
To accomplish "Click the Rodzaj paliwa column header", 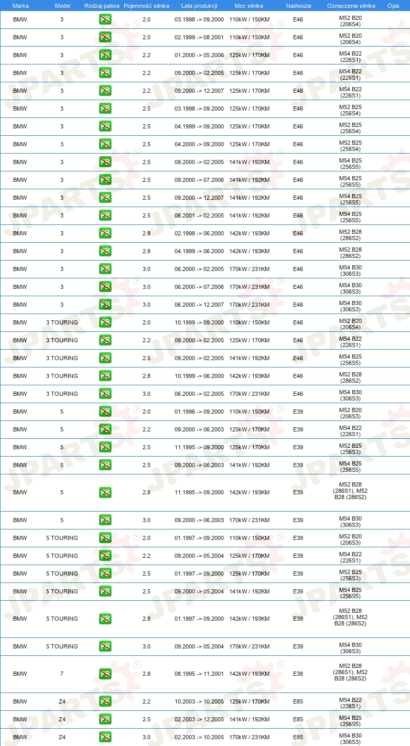I will click(102, 5).
